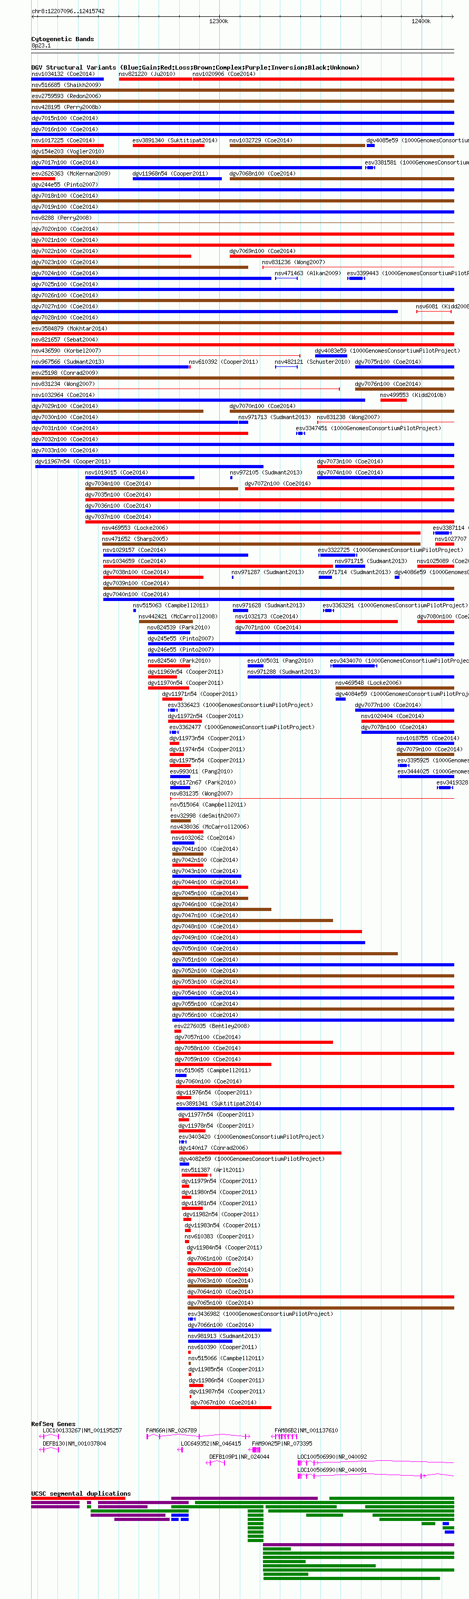The height and width of the screenshot is (1599, 469).
Task: Select variant dgv1172n67 (Park2010)
Action: coord(203,783)
